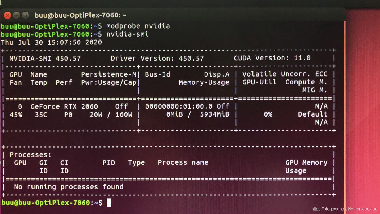The width and height of the screenshot is (380, 214).
Task: Click the 'PID' column header
Action: [x=109, y=163]
